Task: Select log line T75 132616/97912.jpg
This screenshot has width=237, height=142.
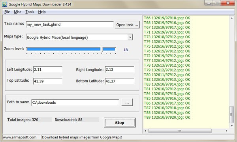Action: (x=167, y=46)
